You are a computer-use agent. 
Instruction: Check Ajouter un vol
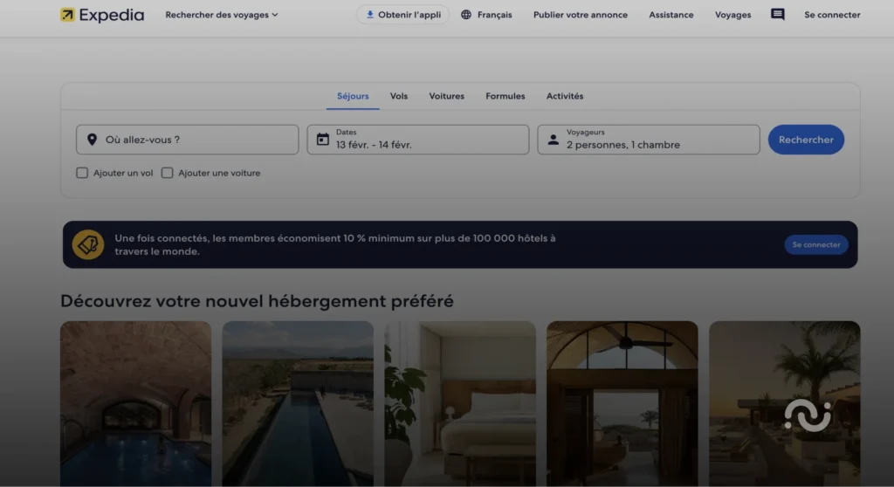point(82,173)
